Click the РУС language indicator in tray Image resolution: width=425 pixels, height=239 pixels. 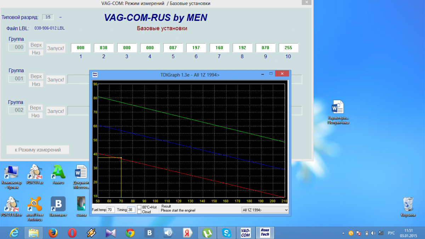pos(391,233)
